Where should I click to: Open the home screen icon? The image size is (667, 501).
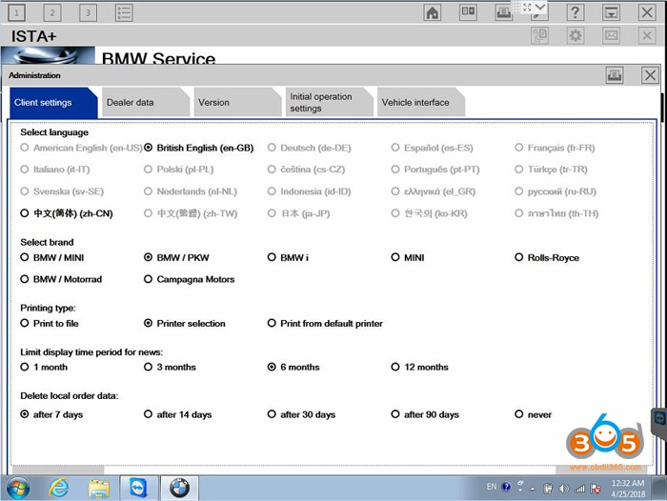point(433,12)
